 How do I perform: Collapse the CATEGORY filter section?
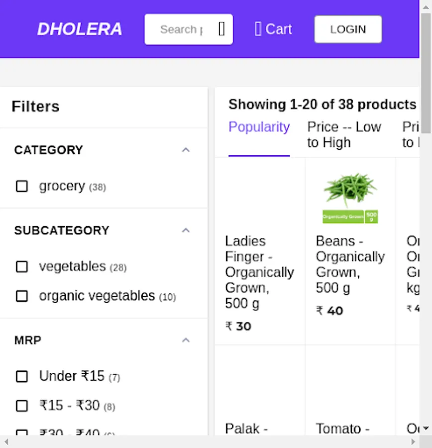pos(186,150)
